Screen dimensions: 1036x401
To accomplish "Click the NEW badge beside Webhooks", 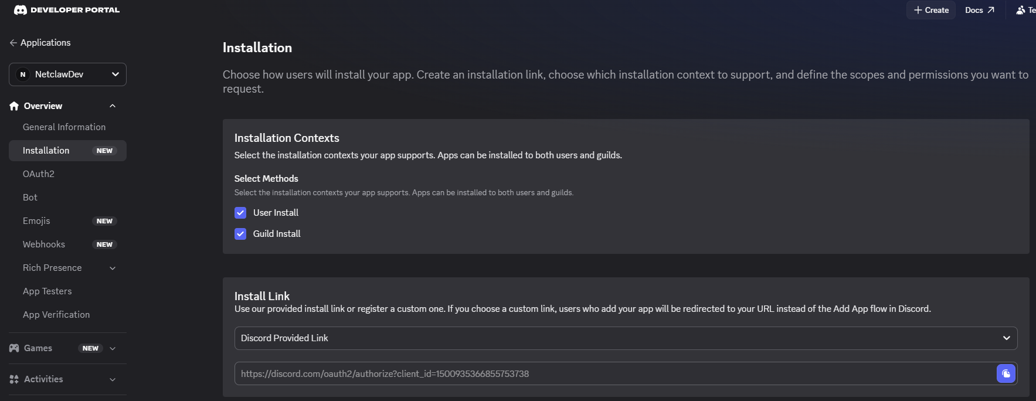I will point(104,244).
